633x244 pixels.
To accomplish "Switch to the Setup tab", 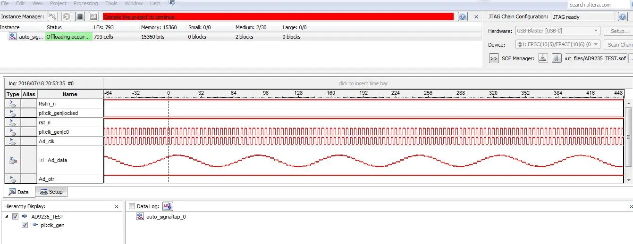I will coord(51,192).
